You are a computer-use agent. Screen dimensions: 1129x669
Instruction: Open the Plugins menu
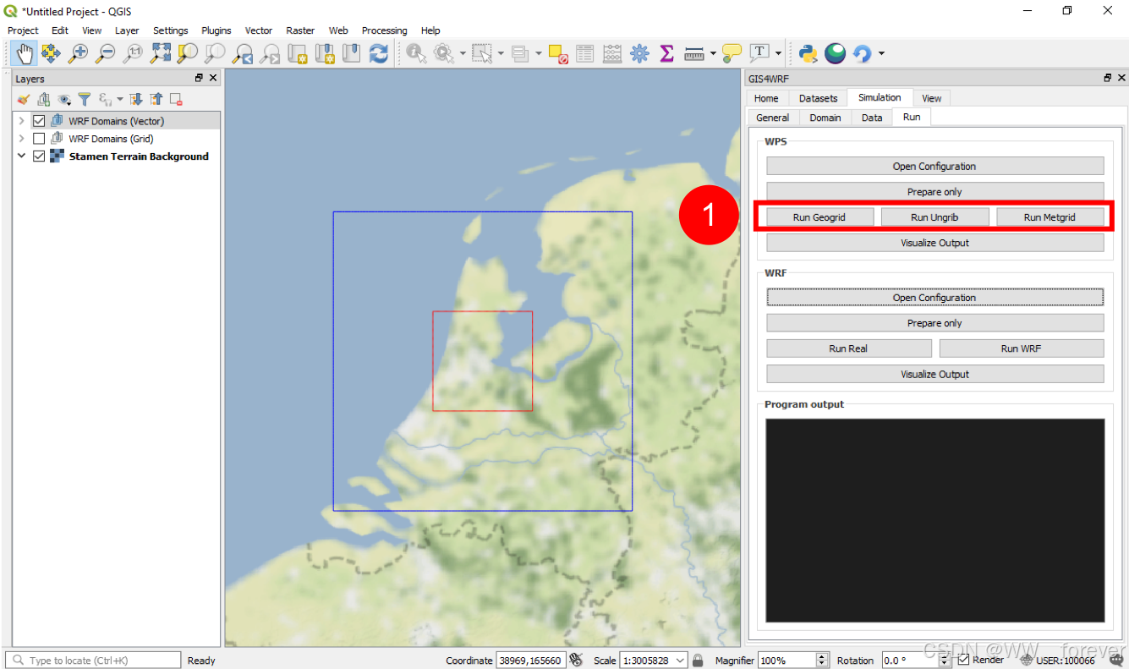click(216, 30)
